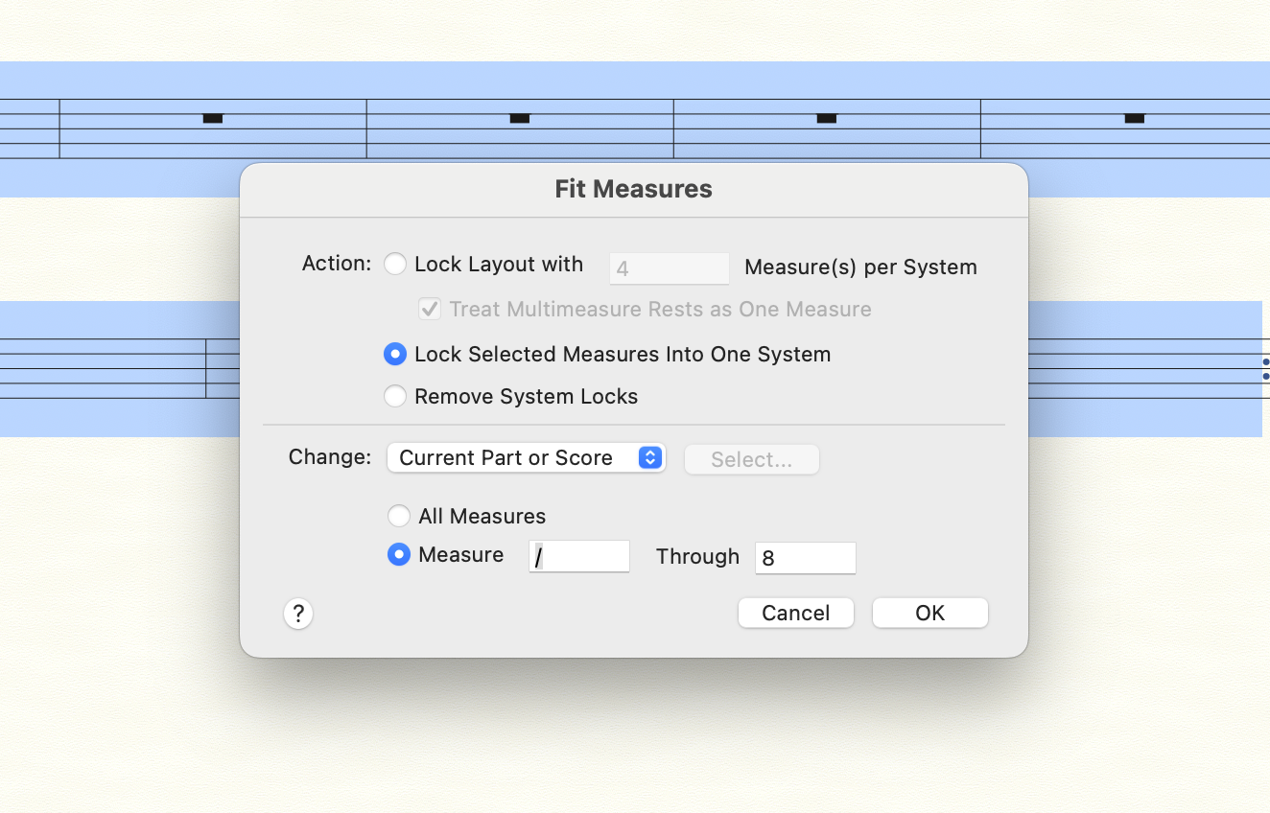Select the Measure range radio button
This screenshot has width=1270, height=813.
399,555
